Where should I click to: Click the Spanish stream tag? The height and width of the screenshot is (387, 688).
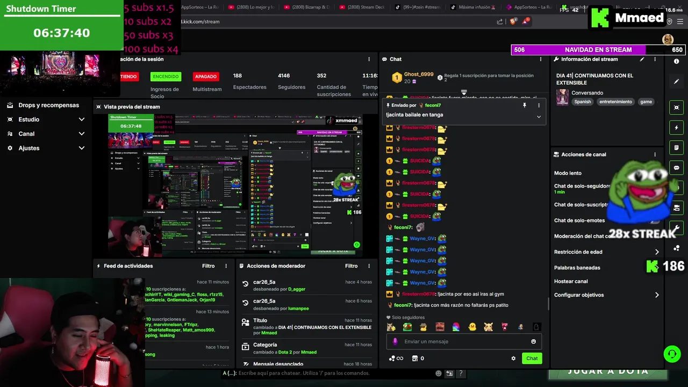pos(582,102)
